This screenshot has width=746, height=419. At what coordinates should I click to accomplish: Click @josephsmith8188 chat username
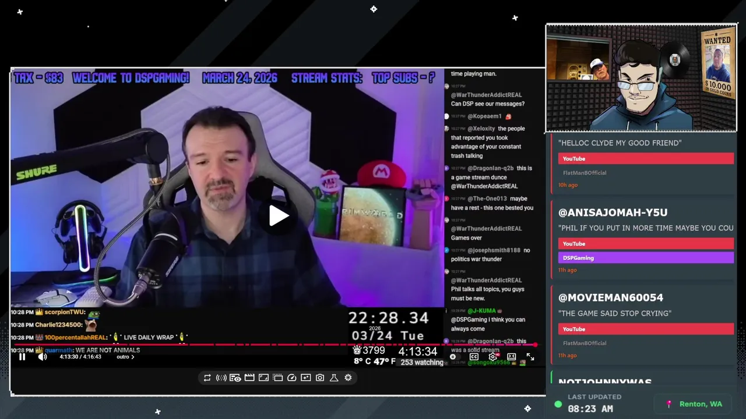(x=494, y=250)
